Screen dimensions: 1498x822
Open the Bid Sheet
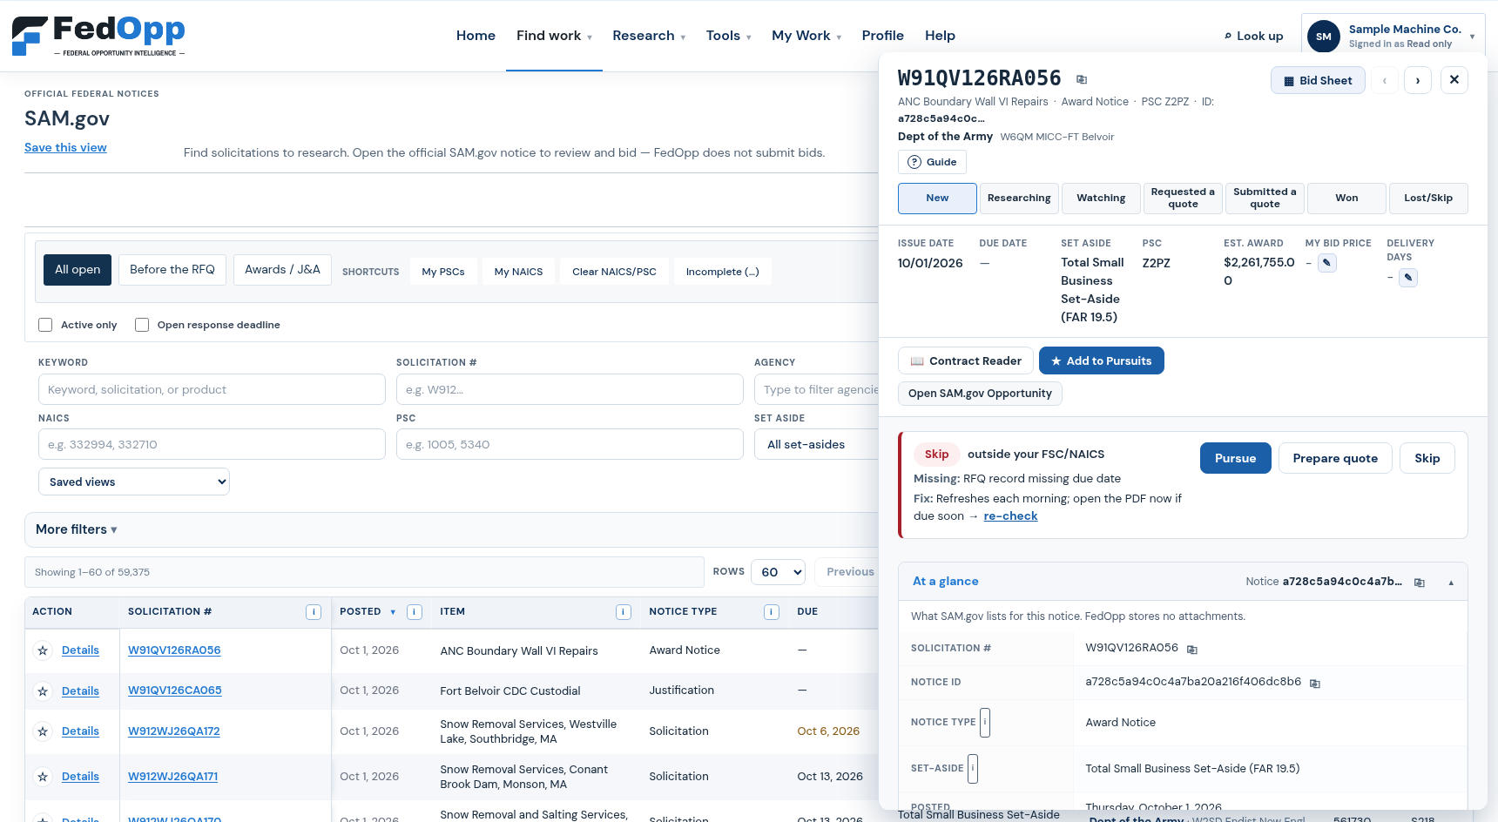(x=1318, y=80)
